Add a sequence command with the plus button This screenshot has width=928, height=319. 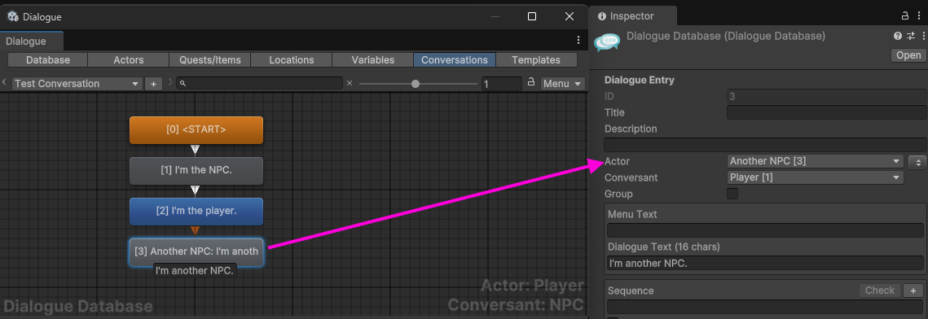(x=913, y=290)
